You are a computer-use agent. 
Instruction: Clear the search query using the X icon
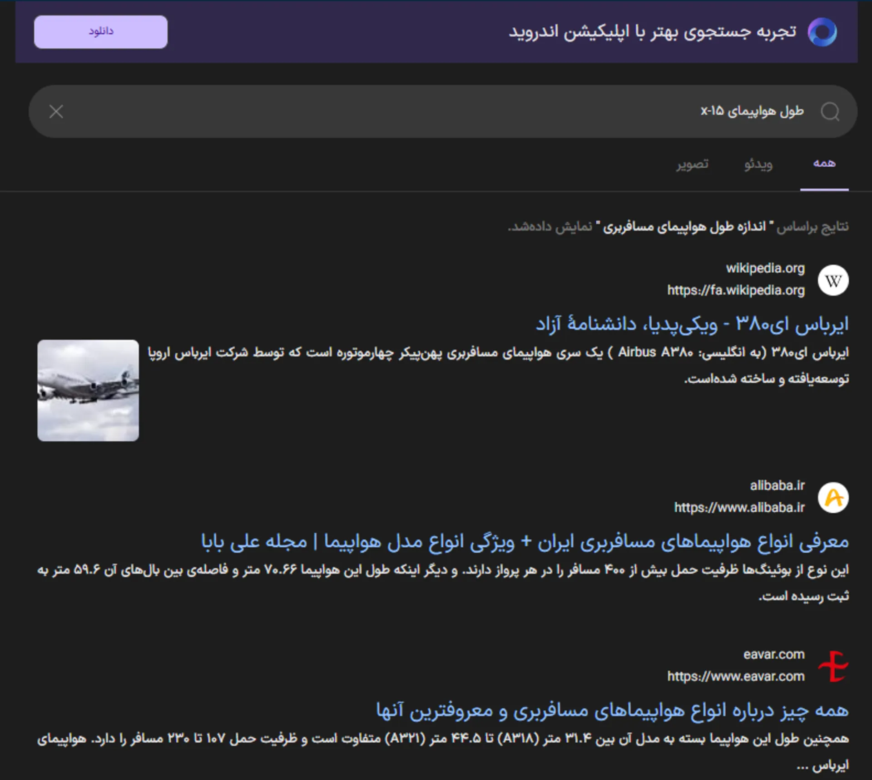pyautogui.click(x=56, y=111)
